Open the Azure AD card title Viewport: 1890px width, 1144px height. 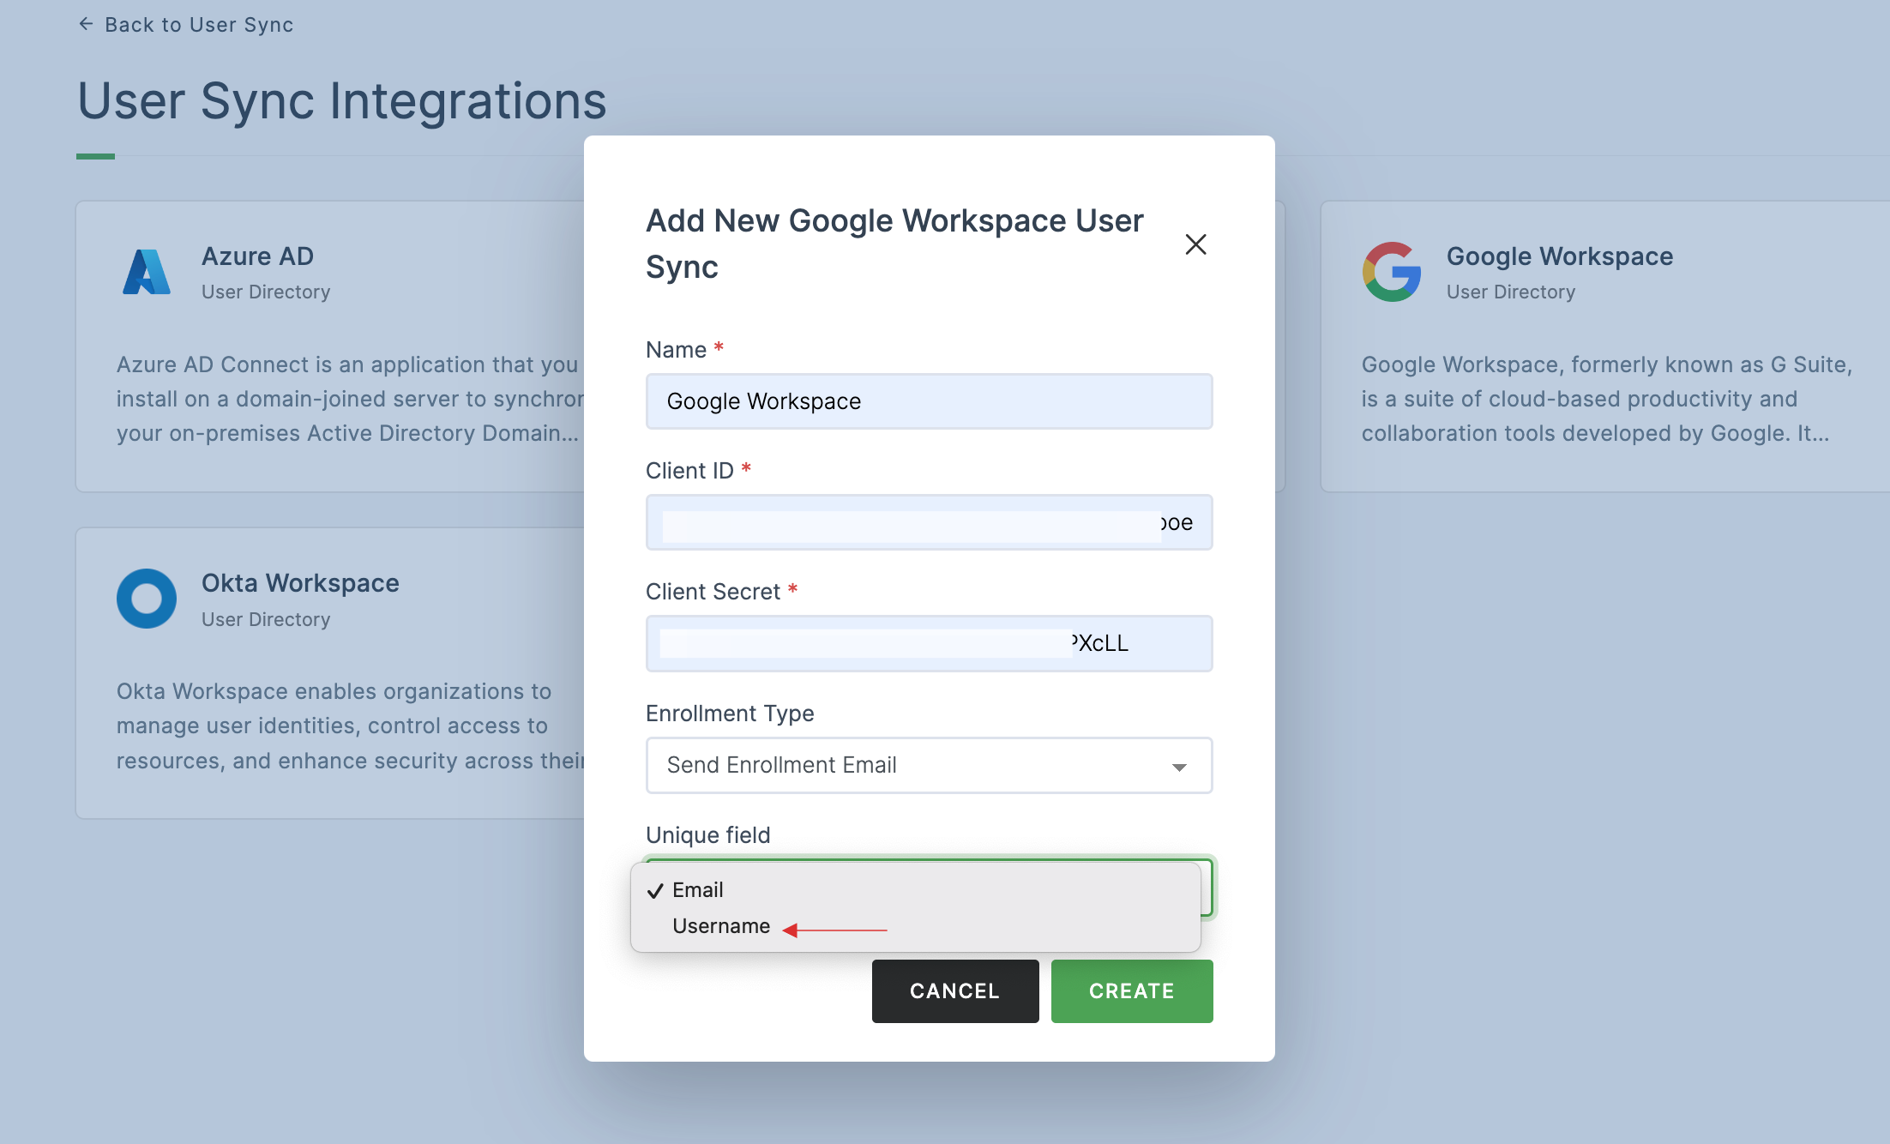click(x=257, y=256)
